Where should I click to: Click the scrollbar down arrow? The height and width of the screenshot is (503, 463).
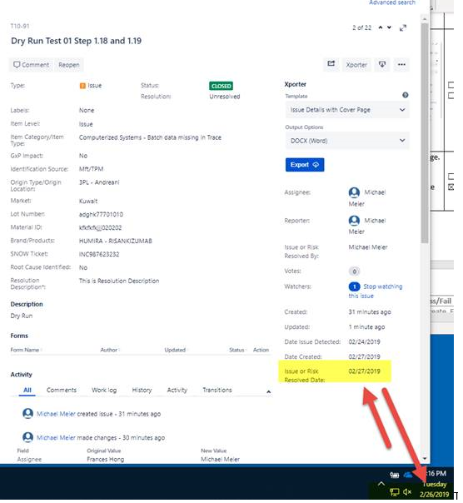[425, 459]
